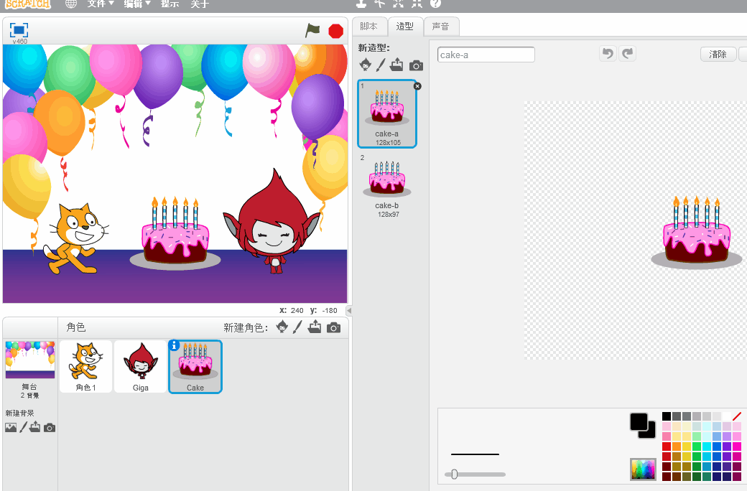Viewport: 747px width, 491px height.
Task: Delete the cake-a costume
Action: coord(417,86)
